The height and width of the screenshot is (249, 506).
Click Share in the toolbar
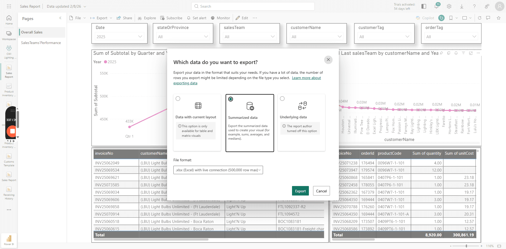point(124,18)
